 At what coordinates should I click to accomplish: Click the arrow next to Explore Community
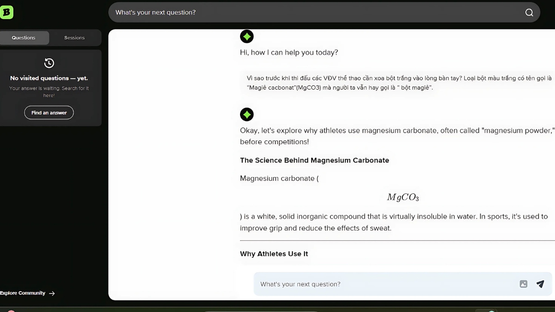coord(52,293)
